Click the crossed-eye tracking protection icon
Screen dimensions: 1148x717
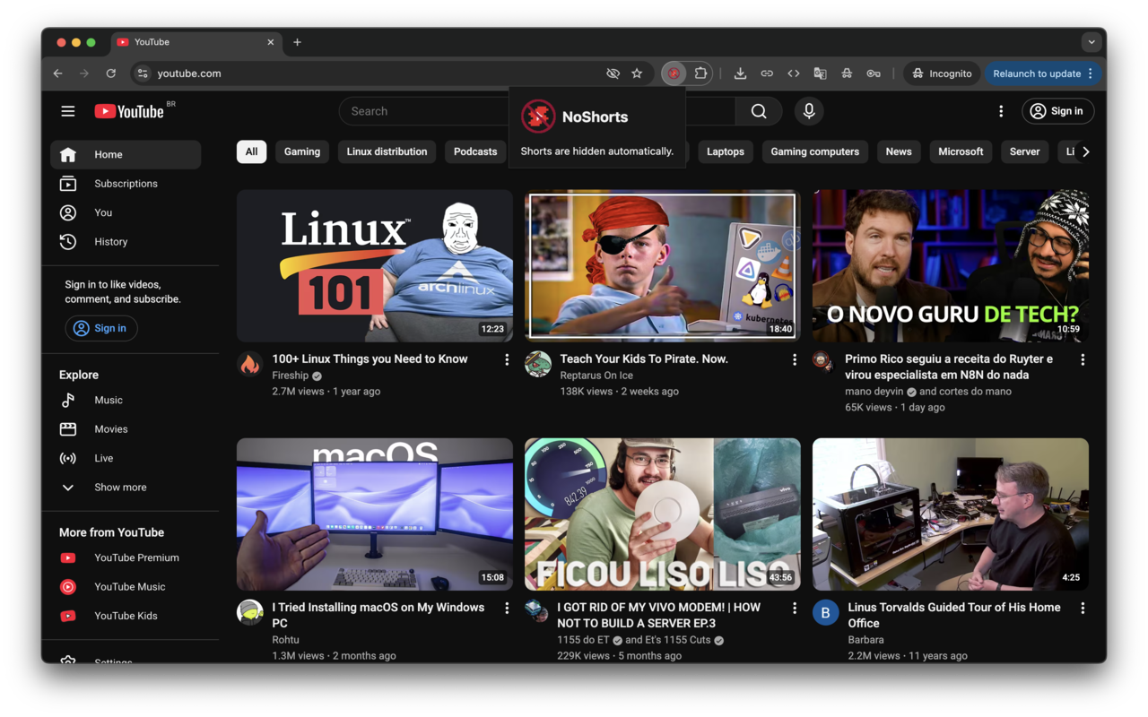pos(613,73)
